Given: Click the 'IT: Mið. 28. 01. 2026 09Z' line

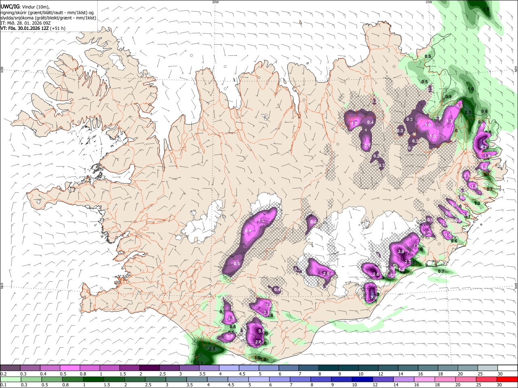Looking at the screenshot, I should pyautogui.click(x=25, y=23).
